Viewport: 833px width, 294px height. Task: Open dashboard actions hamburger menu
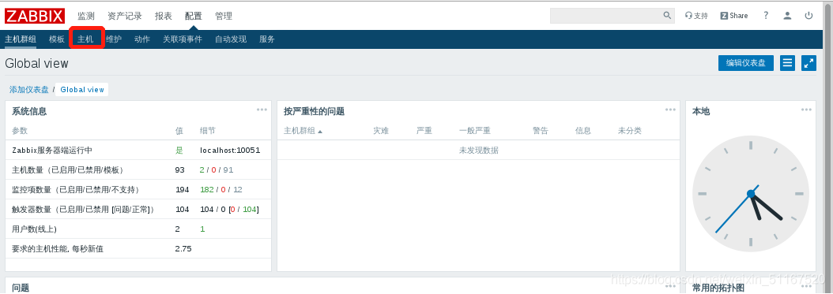point(787,63)
